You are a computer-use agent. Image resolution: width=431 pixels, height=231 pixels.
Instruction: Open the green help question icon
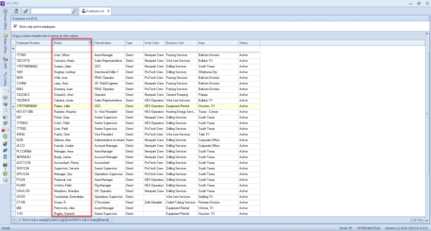5,174
